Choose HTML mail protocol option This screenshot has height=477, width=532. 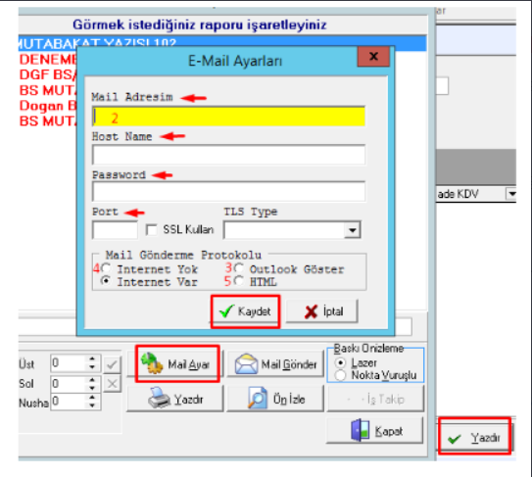(238, 281)
